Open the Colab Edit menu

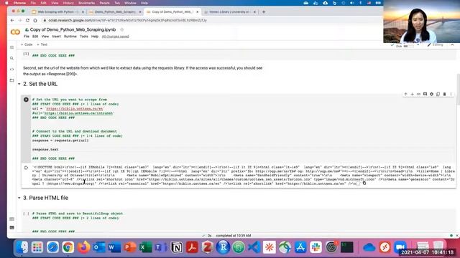[35, 37]
